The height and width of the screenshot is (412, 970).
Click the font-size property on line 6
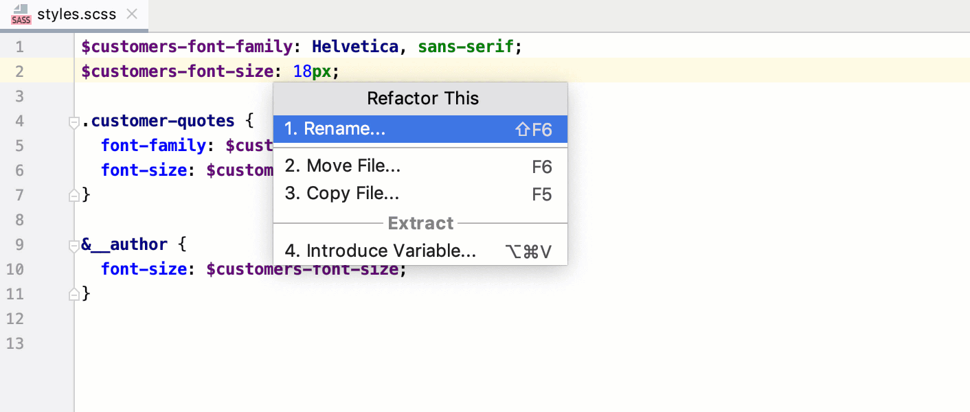click(144, 170)
